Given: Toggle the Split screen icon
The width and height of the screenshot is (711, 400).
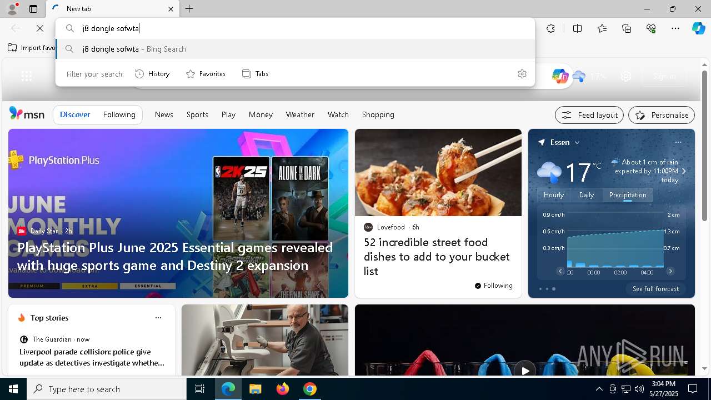Looking at the screenshot, I should tap(577, 28).
